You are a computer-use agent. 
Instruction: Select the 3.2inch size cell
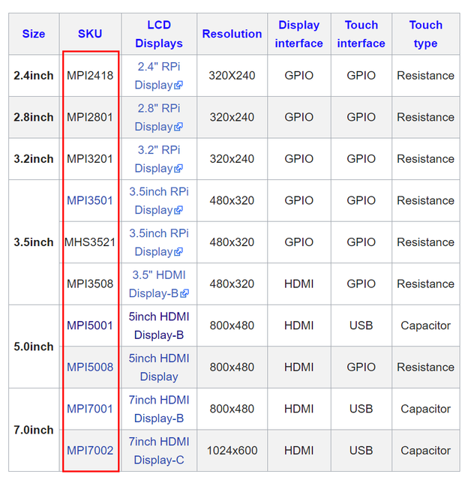[34, 159]
